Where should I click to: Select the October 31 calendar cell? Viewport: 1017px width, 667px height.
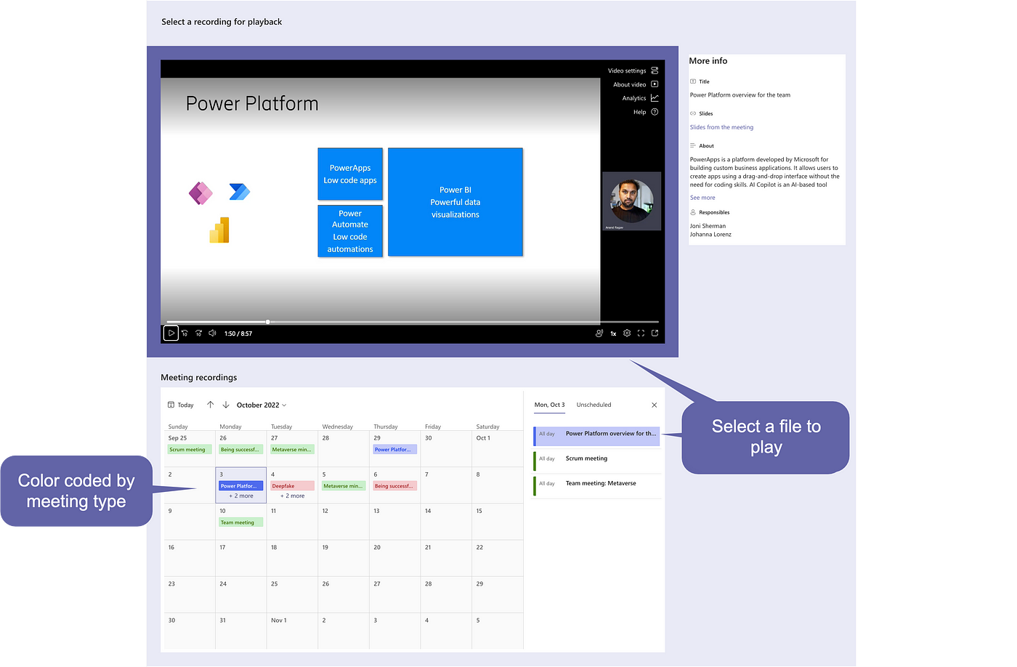[241, 631]
